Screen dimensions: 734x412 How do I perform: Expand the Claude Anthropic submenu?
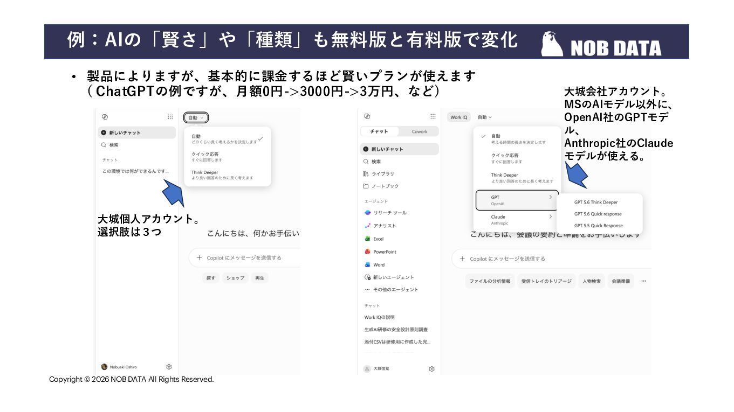click(517, 220)
